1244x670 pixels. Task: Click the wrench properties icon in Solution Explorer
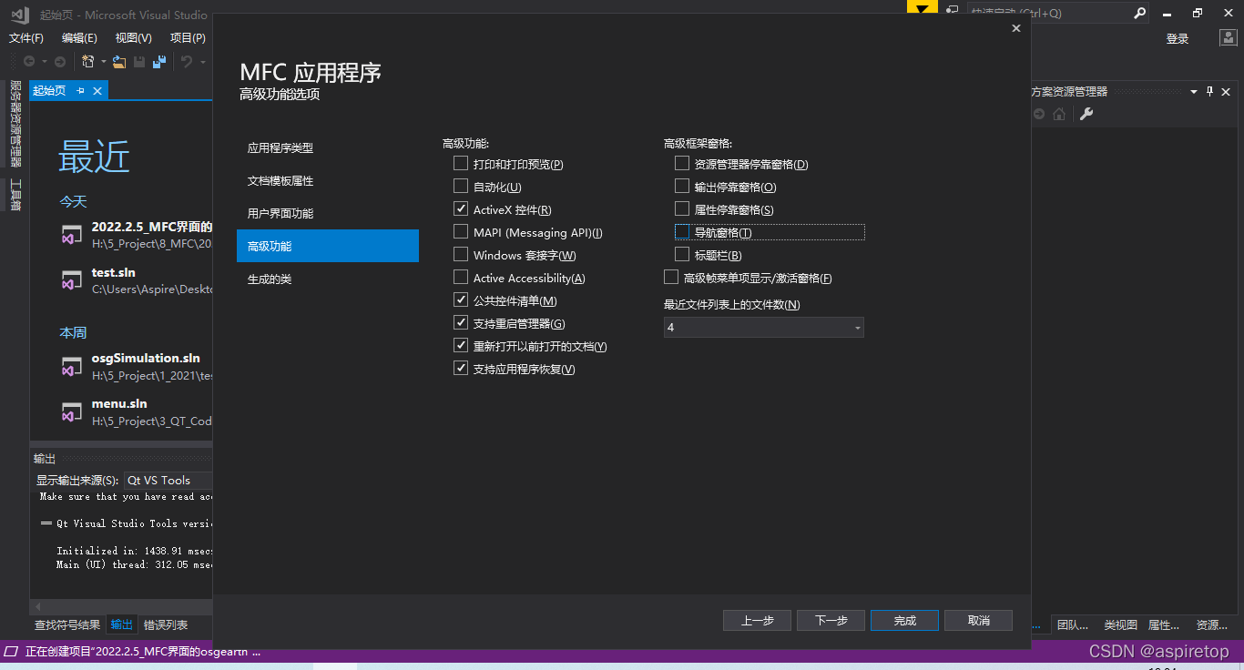click(1086, 115)
